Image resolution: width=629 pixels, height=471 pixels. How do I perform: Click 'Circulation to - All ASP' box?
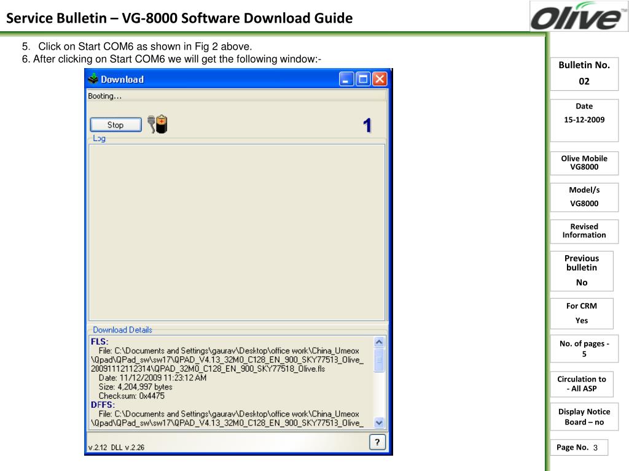click(582, 384)
